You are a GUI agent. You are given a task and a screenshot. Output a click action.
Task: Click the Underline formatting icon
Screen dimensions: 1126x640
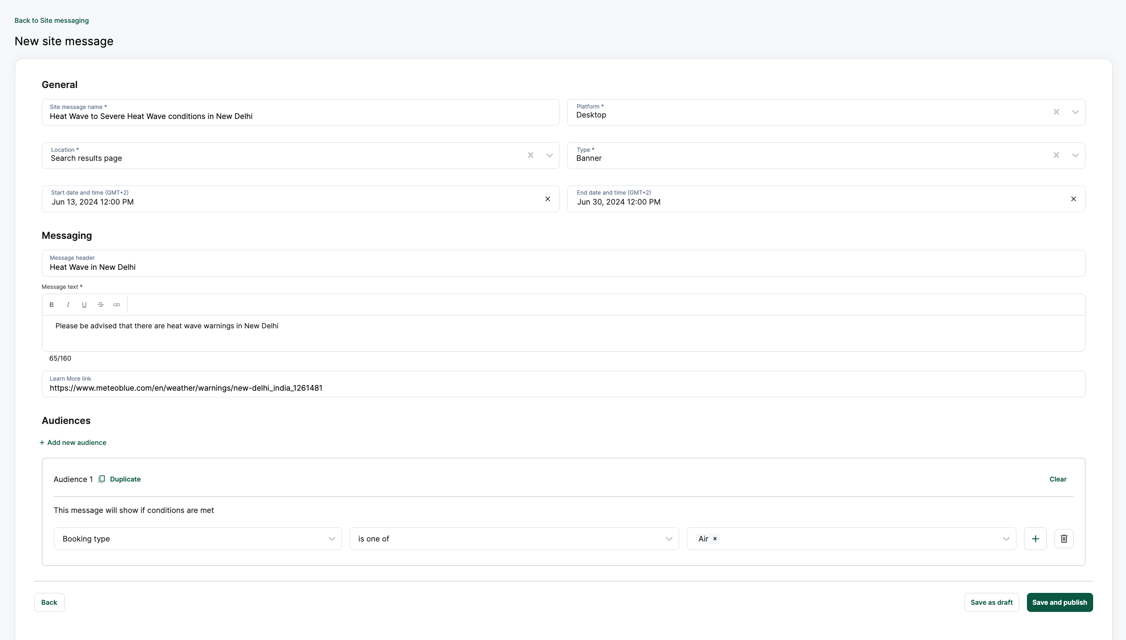[x=84, y=304]
